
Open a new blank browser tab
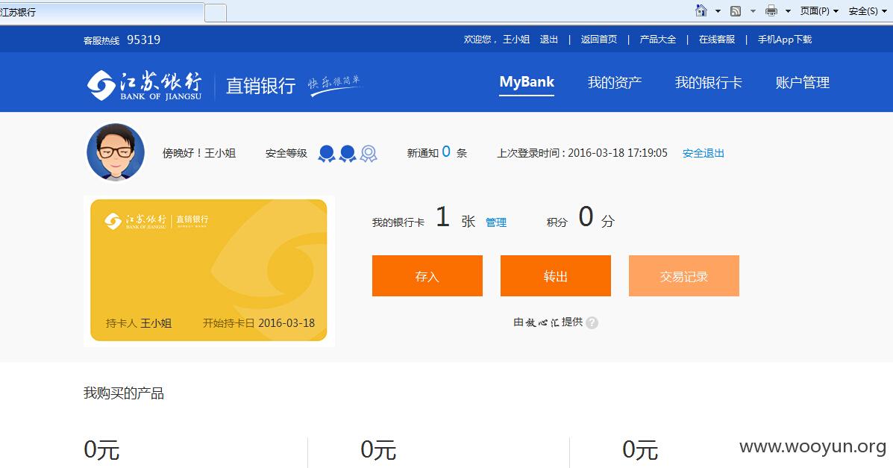coord(216,13)
